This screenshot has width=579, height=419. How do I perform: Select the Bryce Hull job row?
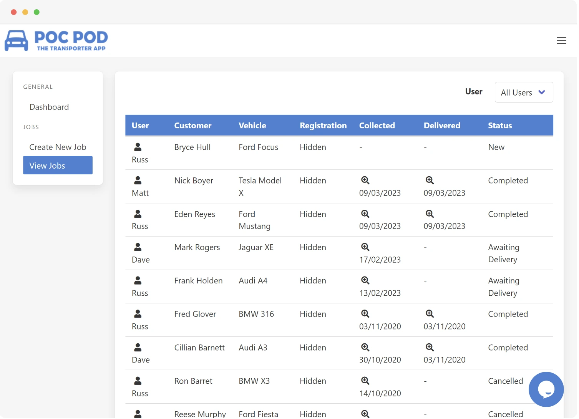(269, 153)
